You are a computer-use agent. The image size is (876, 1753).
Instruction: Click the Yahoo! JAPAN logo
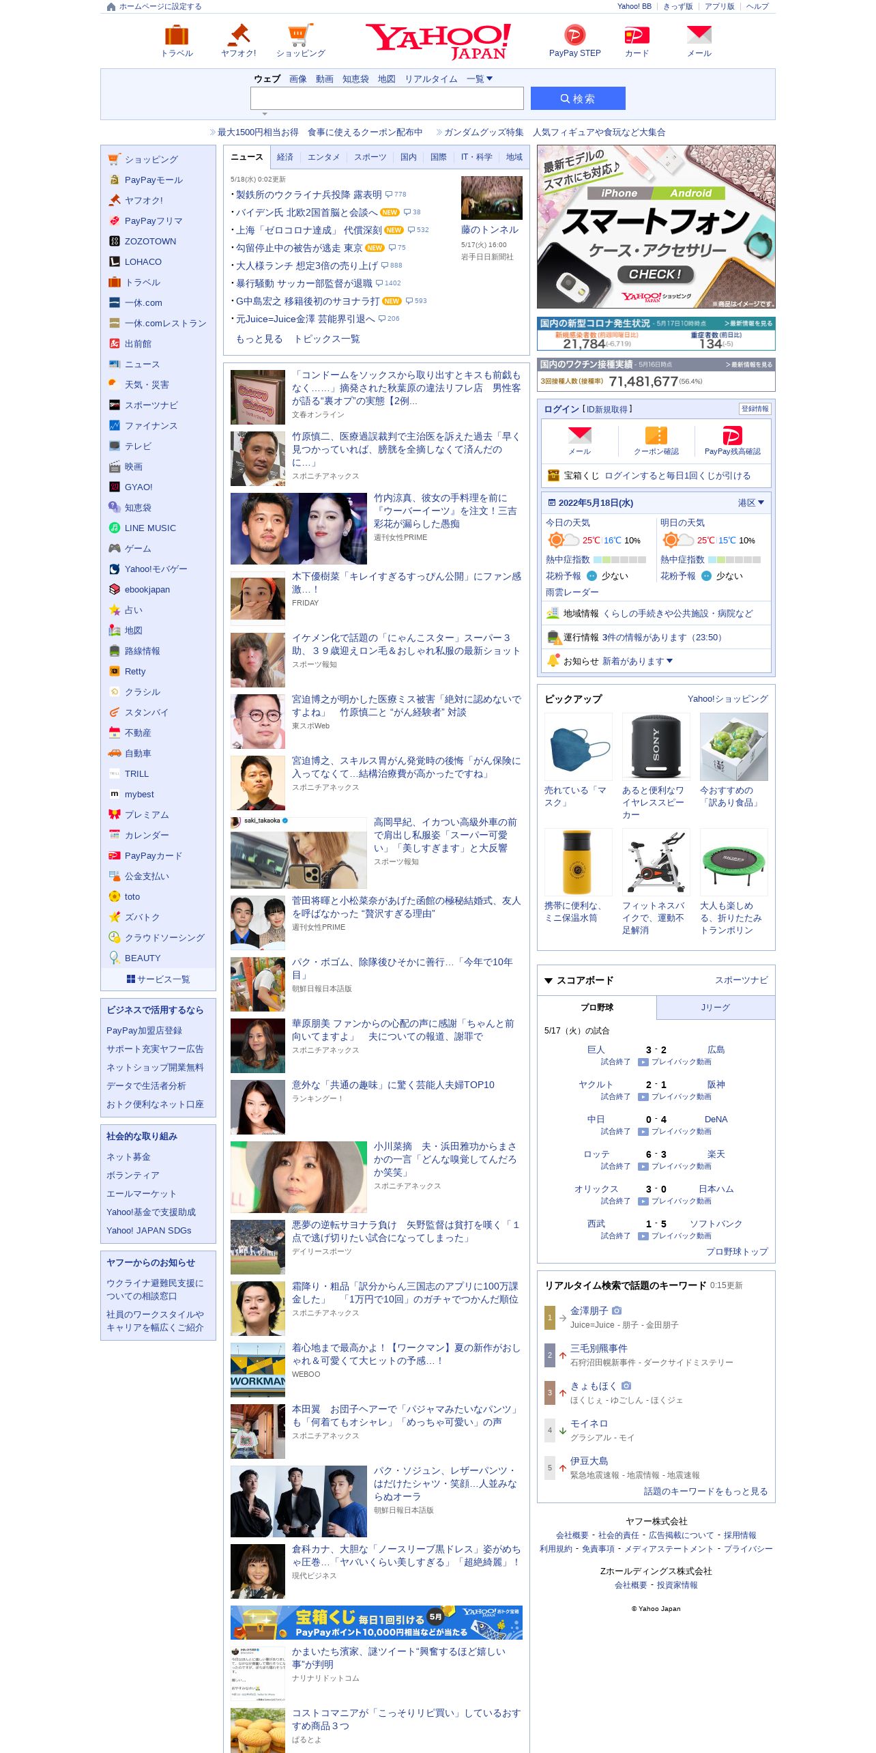pos(438,42)
